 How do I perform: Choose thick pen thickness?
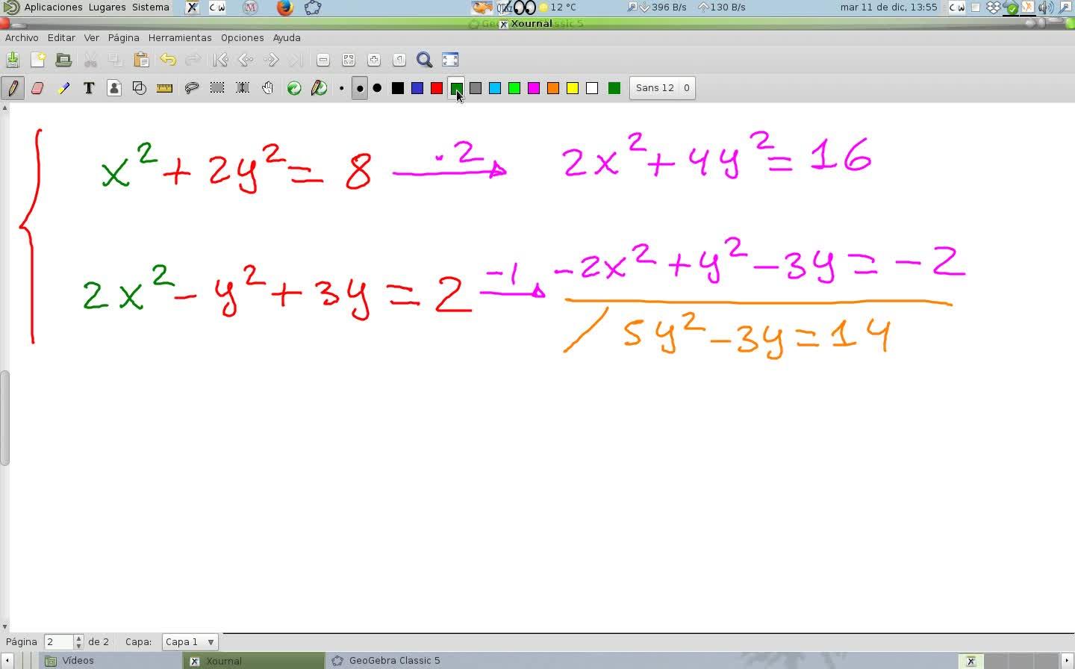[377, 88]
